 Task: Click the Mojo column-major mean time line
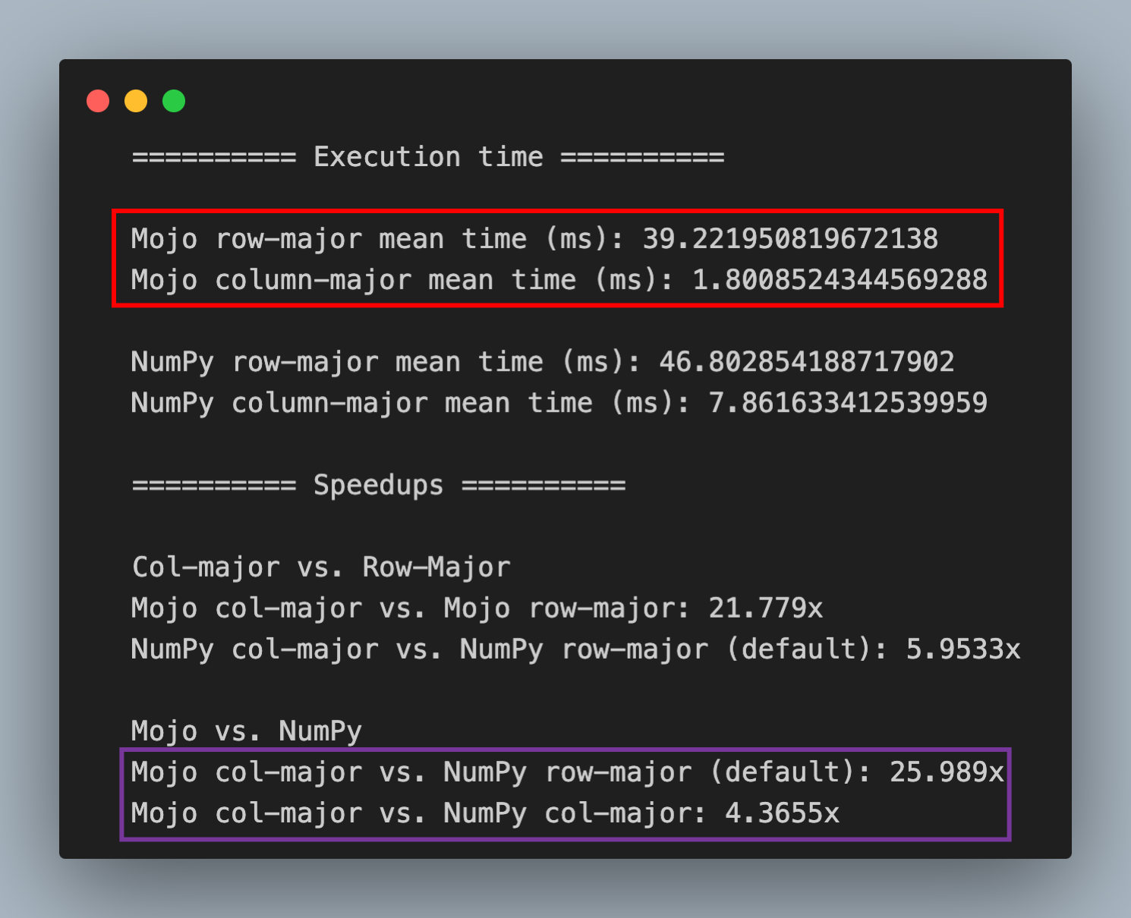pos(559,280)
